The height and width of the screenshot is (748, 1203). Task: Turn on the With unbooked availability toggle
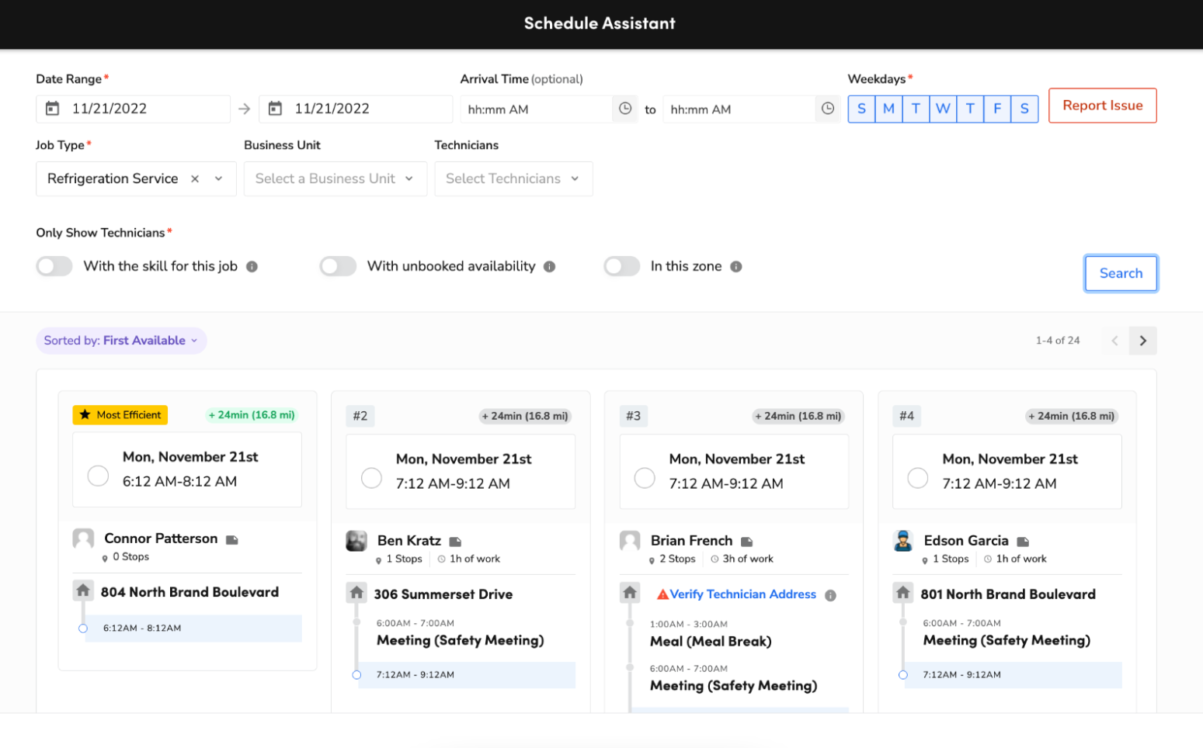pos(338,266)
